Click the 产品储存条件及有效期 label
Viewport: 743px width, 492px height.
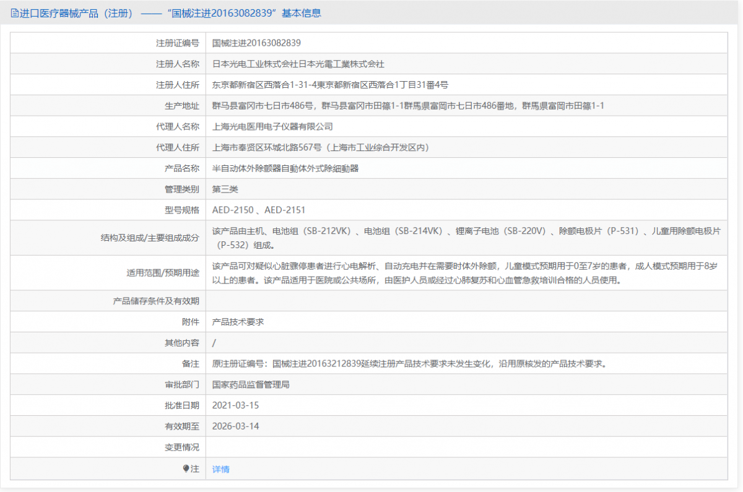coord(156,301)
